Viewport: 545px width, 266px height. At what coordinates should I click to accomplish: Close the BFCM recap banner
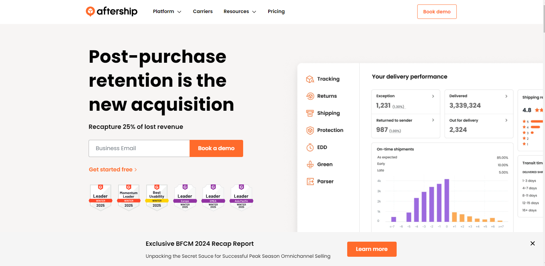pyautogui.click(x=533, y=243)
